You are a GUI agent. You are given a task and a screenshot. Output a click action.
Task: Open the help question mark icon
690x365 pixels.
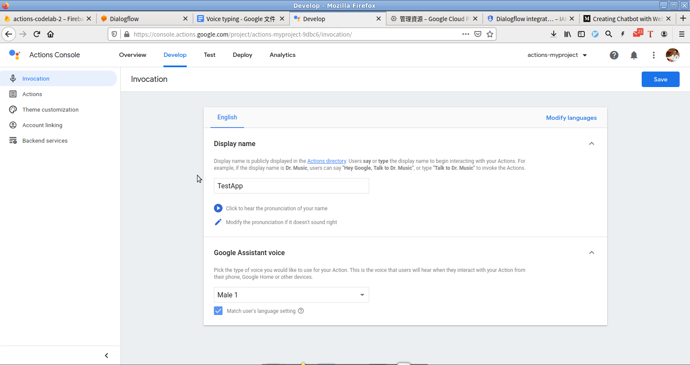tap(614, 55)
